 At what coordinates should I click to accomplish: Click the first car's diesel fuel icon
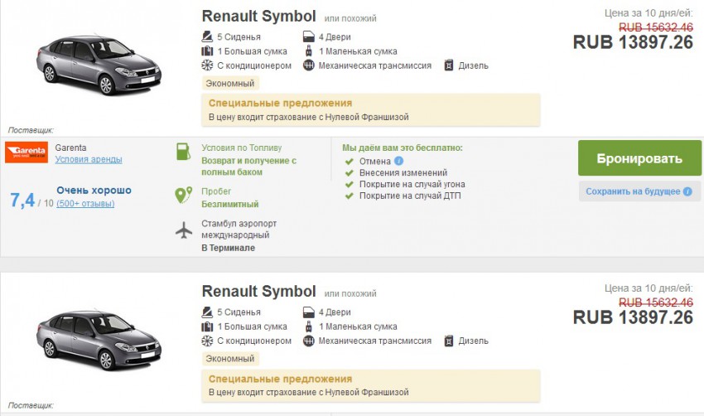[448, 65]
